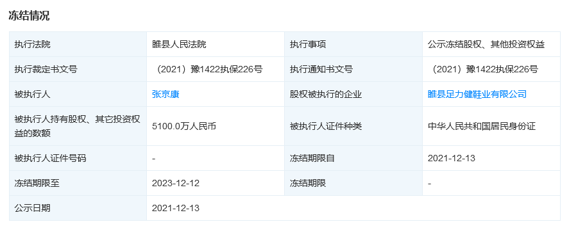This screenshot has width=569, height=231.
Task: Select the 中华人民共和国居民身份证 text
Action: (482, 126)
